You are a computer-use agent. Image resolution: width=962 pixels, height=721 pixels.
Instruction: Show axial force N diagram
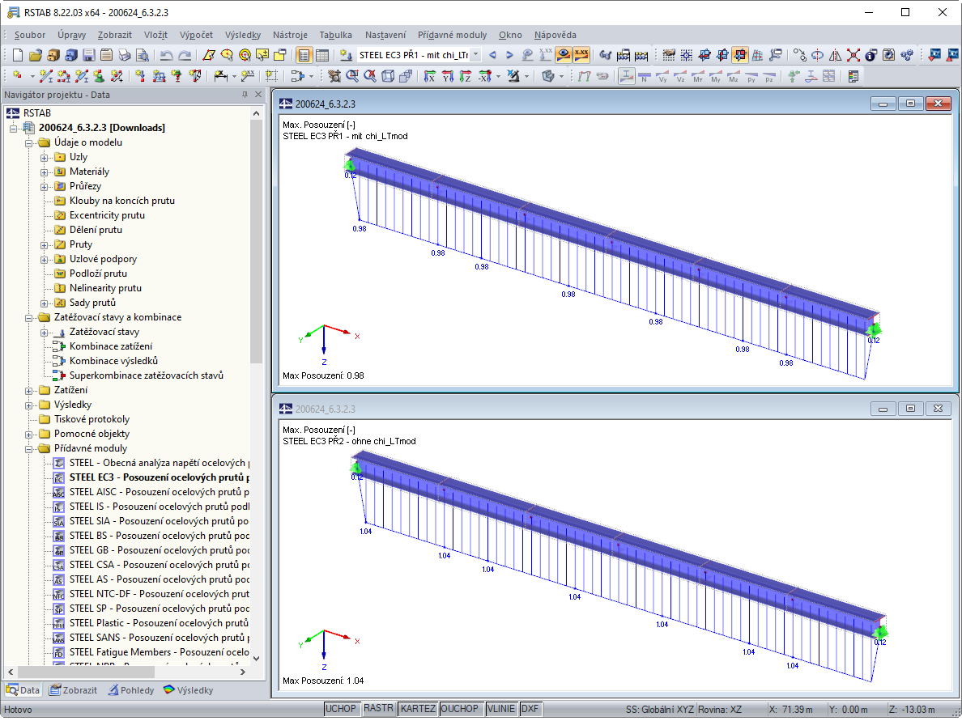click(645, 76)
